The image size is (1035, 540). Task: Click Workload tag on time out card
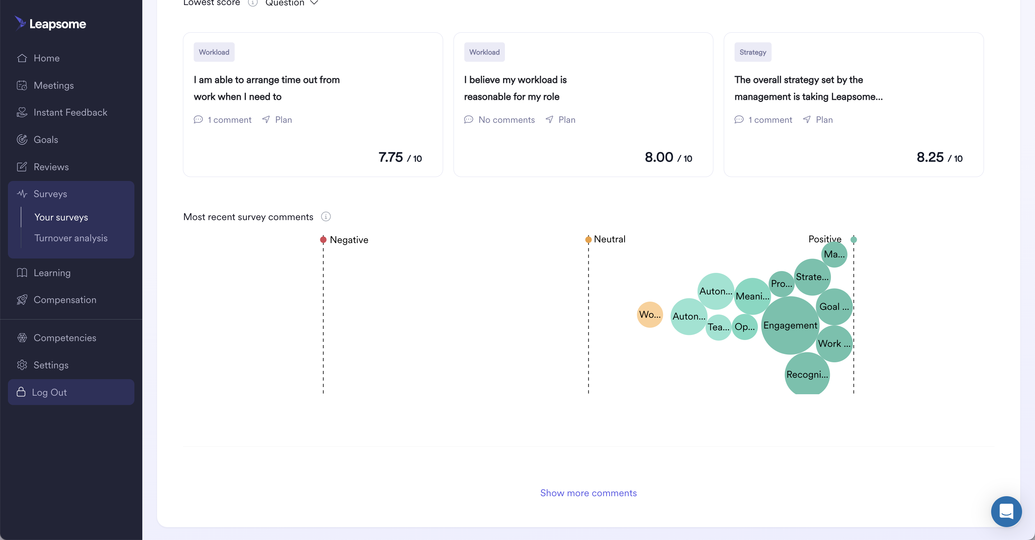[x=214, y=52]
